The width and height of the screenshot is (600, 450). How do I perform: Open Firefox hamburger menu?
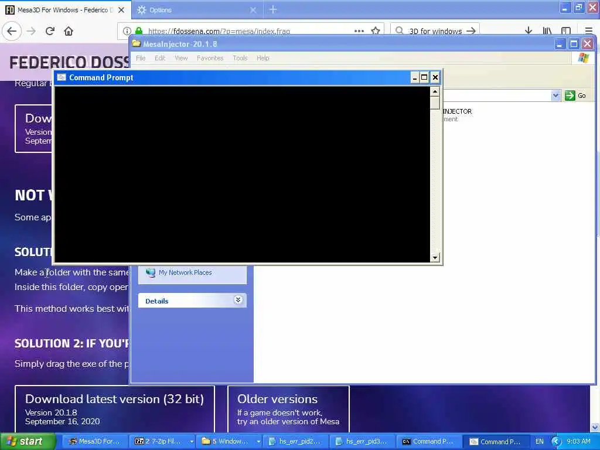tap(588, 30)
